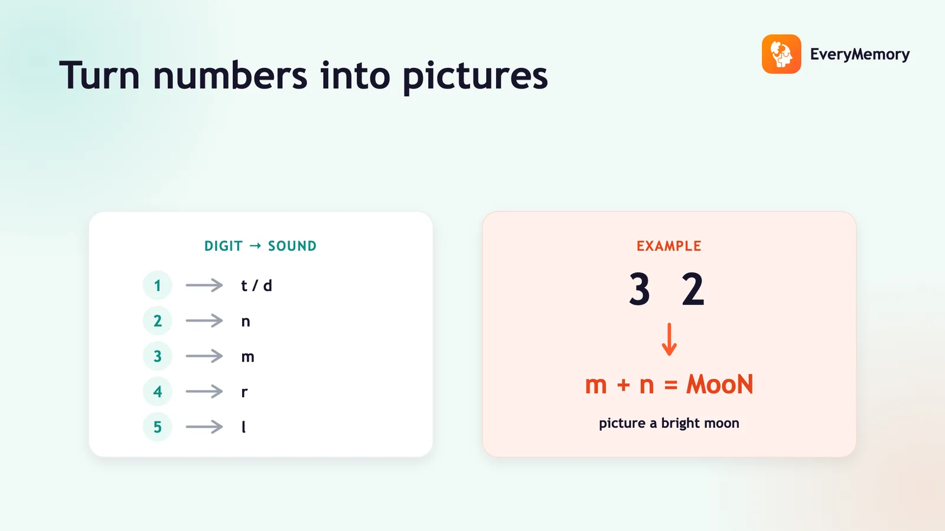Click the 'Turn numbers into pictures' slide title
Viewport: 945px width, 531px height.
(x=304, y=76)
